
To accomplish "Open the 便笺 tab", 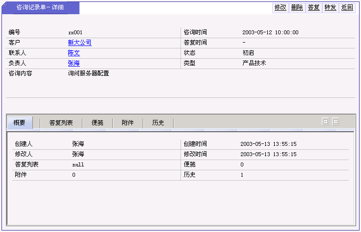I will (x=97, y=123).
